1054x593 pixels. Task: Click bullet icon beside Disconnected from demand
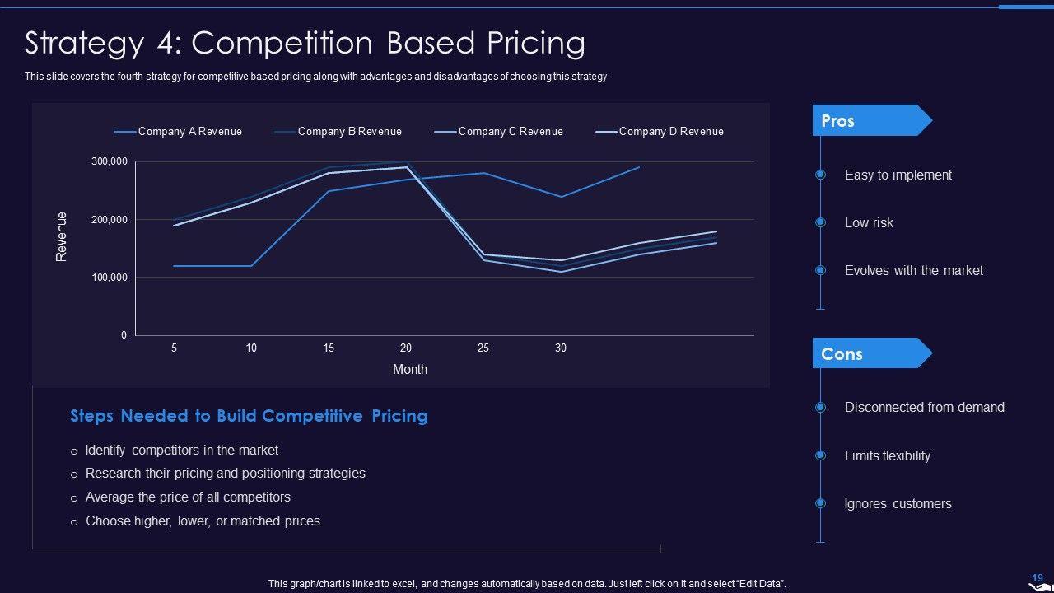click(820, 407)
